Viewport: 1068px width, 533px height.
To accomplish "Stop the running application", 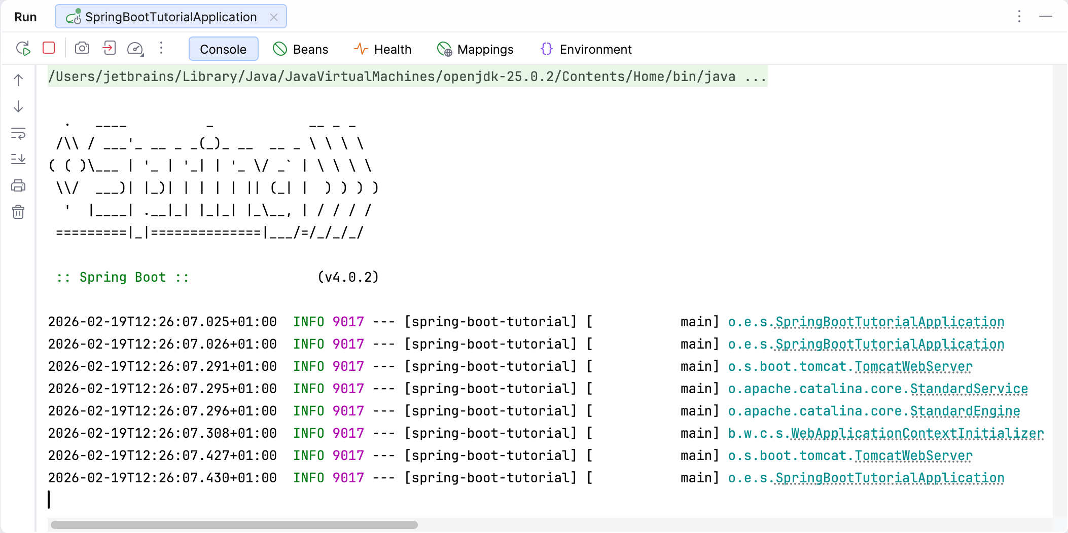I will coord(49,48).
